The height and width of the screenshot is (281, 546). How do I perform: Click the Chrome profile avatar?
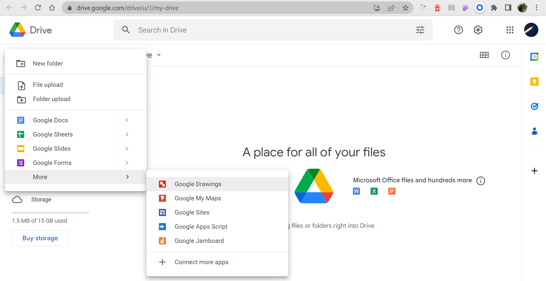[522, 8]
